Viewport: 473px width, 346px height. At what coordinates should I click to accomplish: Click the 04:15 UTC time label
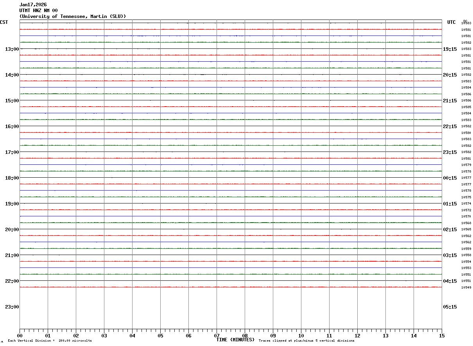point(450,281)
